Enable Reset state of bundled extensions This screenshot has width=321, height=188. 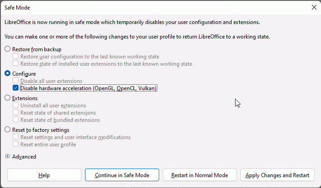(16, 120)
